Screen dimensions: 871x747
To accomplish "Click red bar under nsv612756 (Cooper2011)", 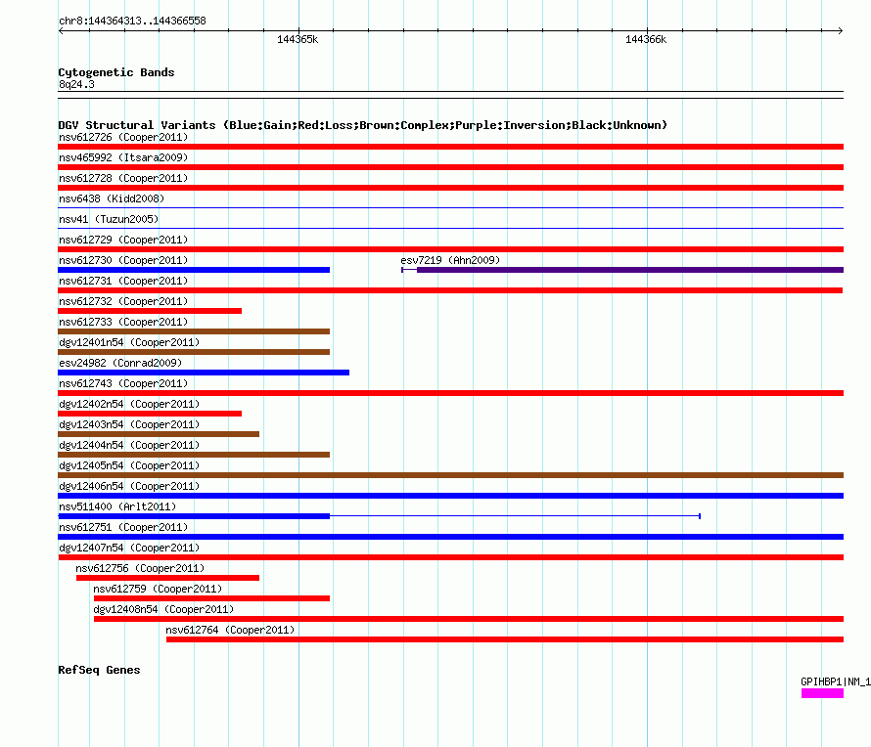I will point(167,578).
